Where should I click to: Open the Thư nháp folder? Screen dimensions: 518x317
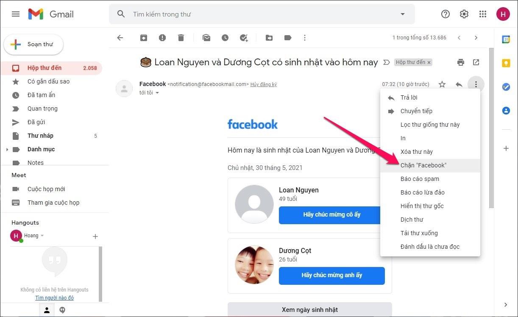pos(51,136)
